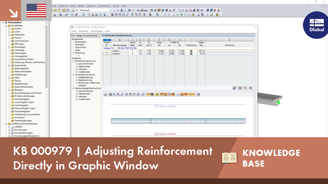Click the green export button below the table
The height and width of the screenshot is (184, 328).
(234, 88)
